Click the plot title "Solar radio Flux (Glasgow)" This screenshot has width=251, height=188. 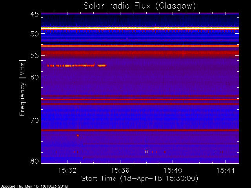pos(140,6)
